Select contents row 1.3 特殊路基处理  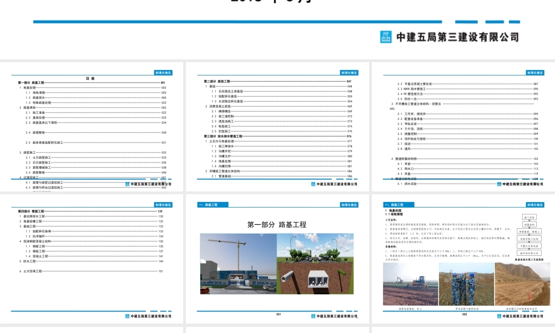point(95,103)
